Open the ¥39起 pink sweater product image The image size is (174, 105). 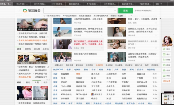(x=24, y=93)
